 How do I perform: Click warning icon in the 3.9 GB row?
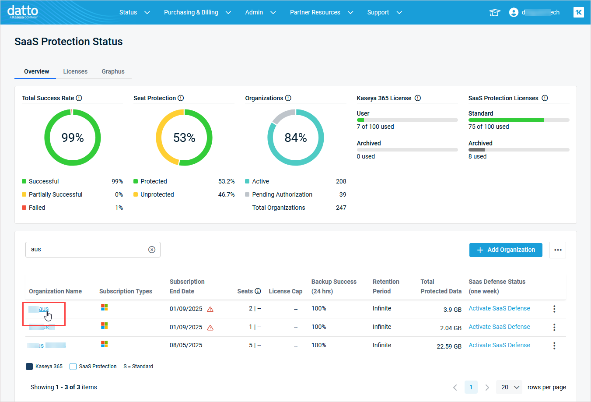(x=210, y=309)
